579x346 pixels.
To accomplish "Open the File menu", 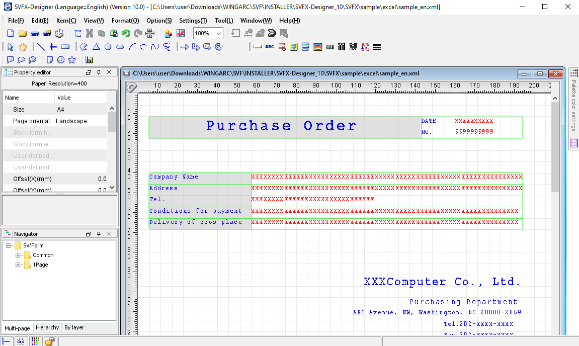I will click(16, 21).
